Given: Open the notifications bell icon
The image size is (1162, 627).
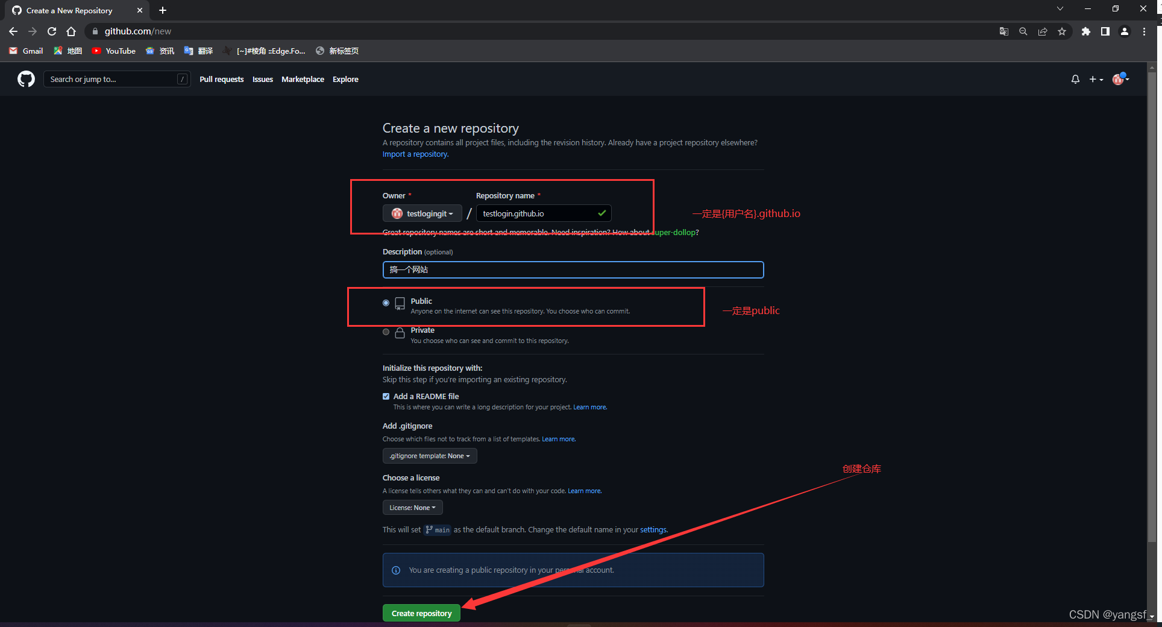Looking at the screenshot, I should (x=1075, y=79).
